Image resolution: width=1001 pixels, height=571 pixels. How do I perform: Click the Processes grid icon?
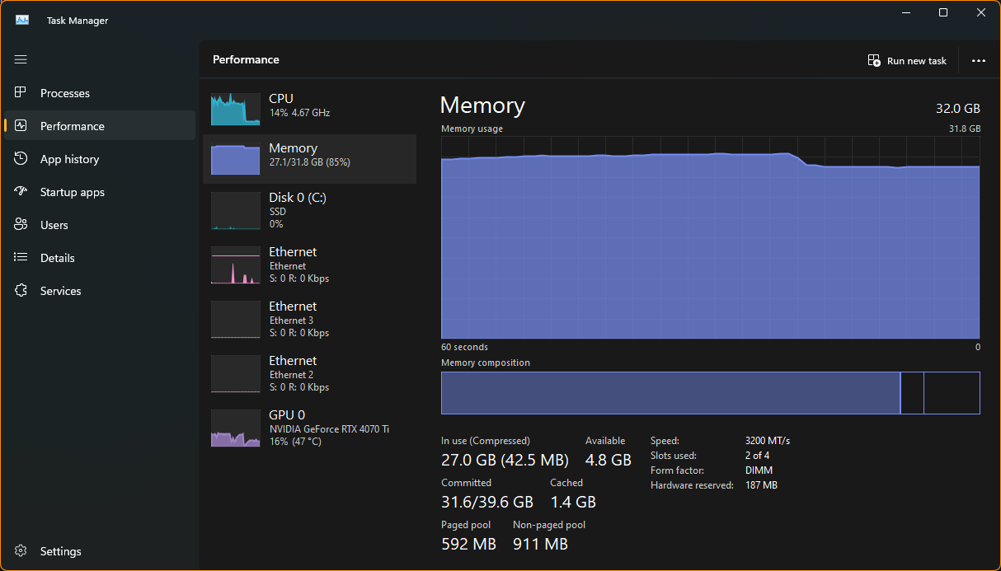coord(21,93)
